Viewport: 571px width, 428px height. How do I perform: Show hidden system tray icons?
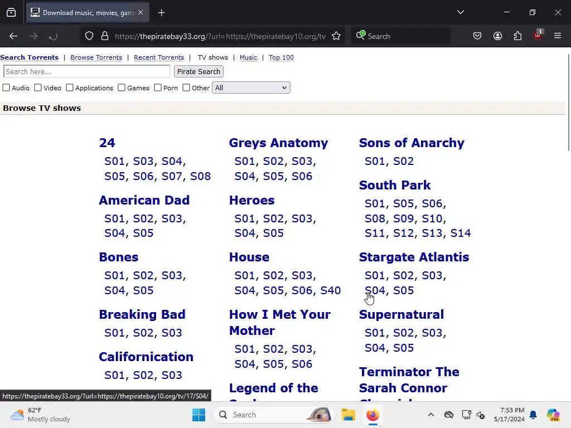(x=431, y=415)
